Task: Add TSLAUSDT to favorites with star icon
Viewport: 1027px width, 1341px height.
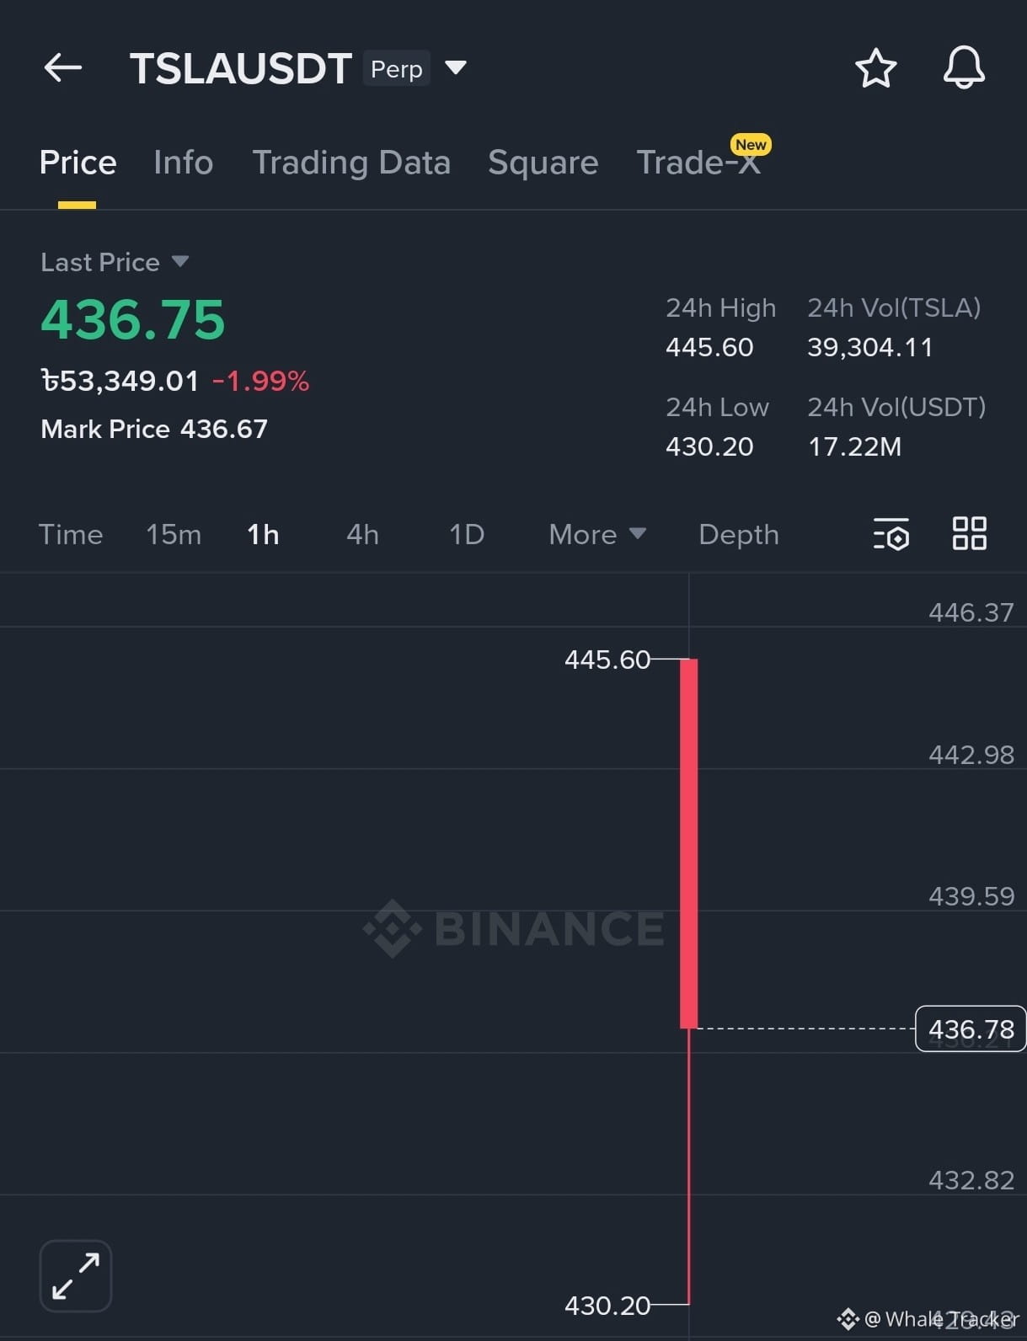Action: [x=876, y=68]
